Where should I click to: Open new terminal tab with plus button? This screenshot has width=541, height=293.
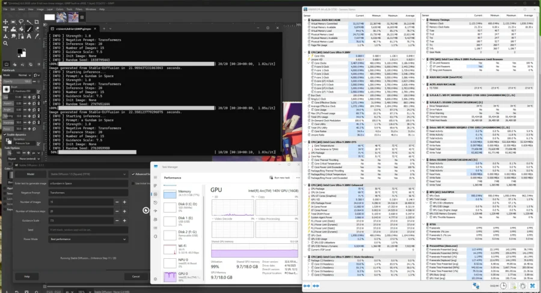pyautogui.click(x=104, y=29)
